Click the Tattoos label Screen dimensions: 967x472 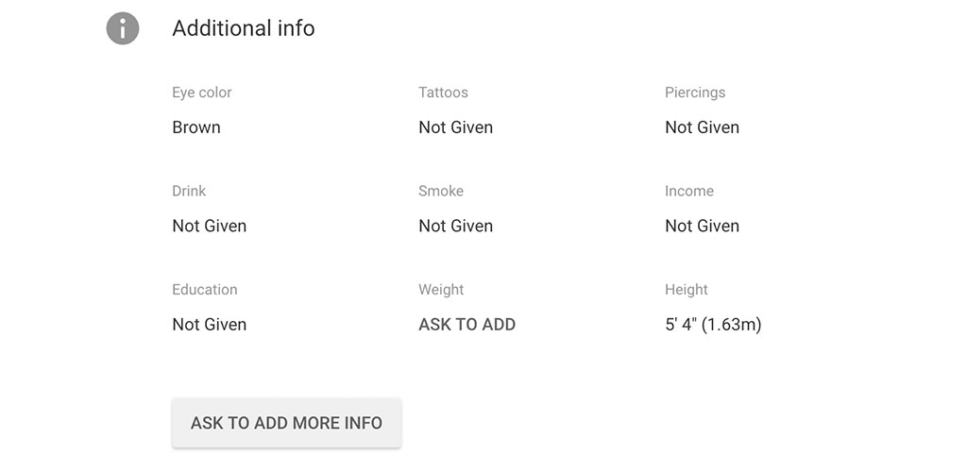click(x=444, y=93)
